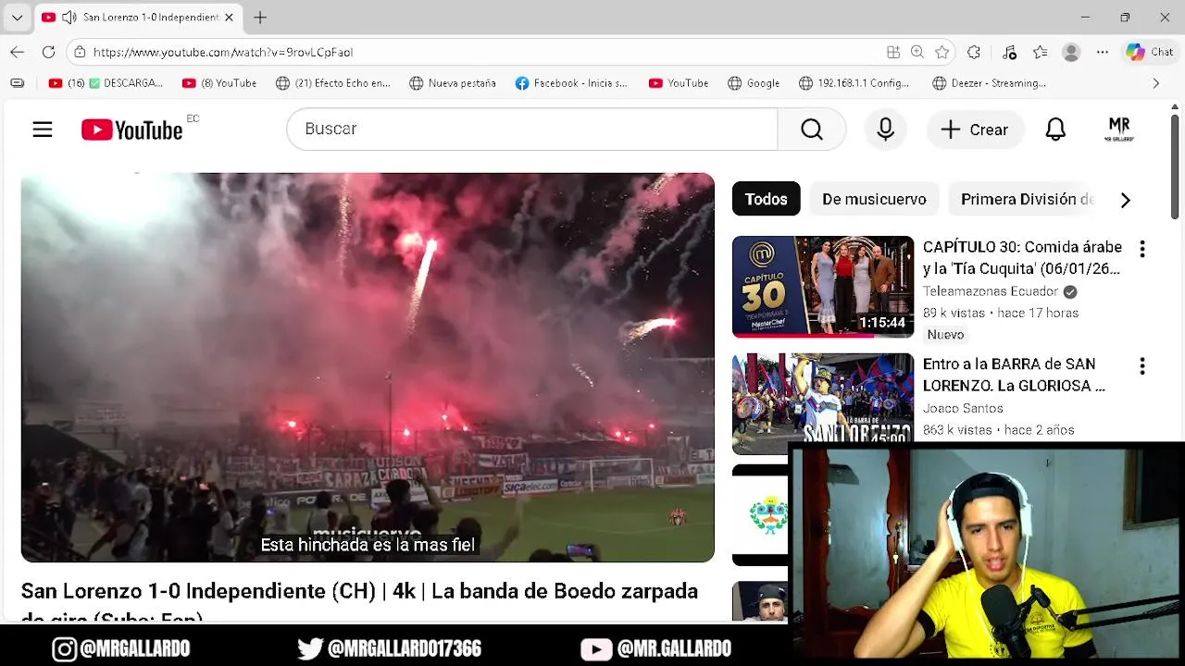Open options menu for CAPÍTULO 30 video
The height and width of the screenshot is (666, 1185).
(1142, 249)
